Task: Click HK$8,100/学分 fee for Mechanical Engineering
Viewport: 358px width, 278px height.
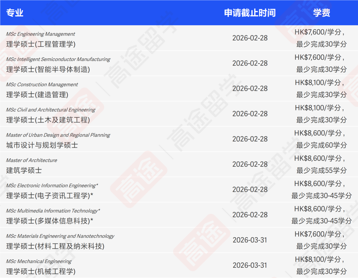Action: pyautogui.click(x=319, y=259)
